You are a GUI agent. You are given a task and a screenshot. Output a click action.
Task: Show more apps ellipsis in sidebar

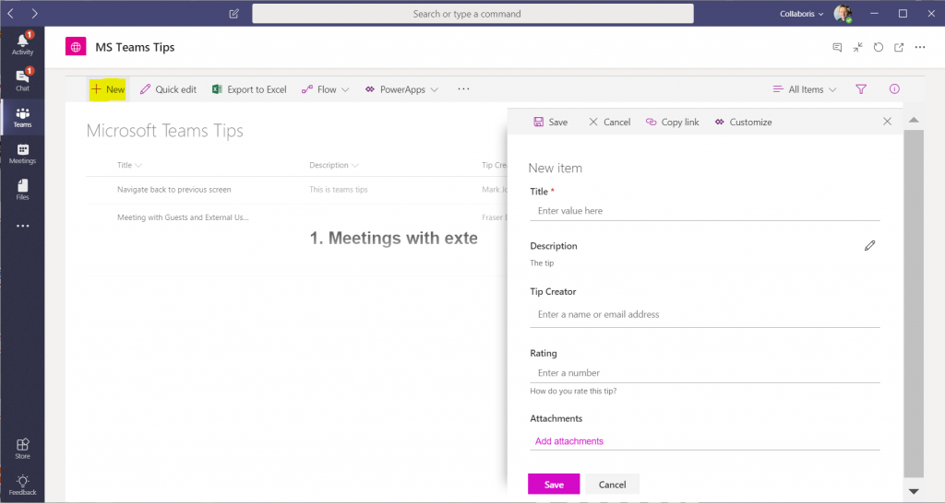(x=22, y=227)
